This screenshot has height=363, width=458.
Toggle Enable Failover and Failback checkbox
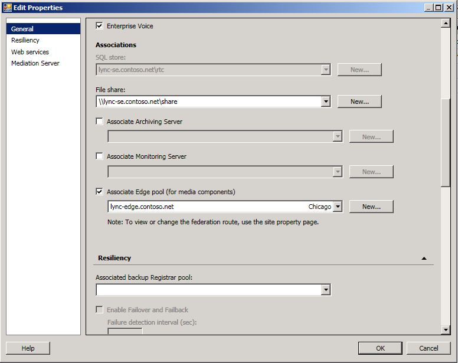click(x=99, y=309)
